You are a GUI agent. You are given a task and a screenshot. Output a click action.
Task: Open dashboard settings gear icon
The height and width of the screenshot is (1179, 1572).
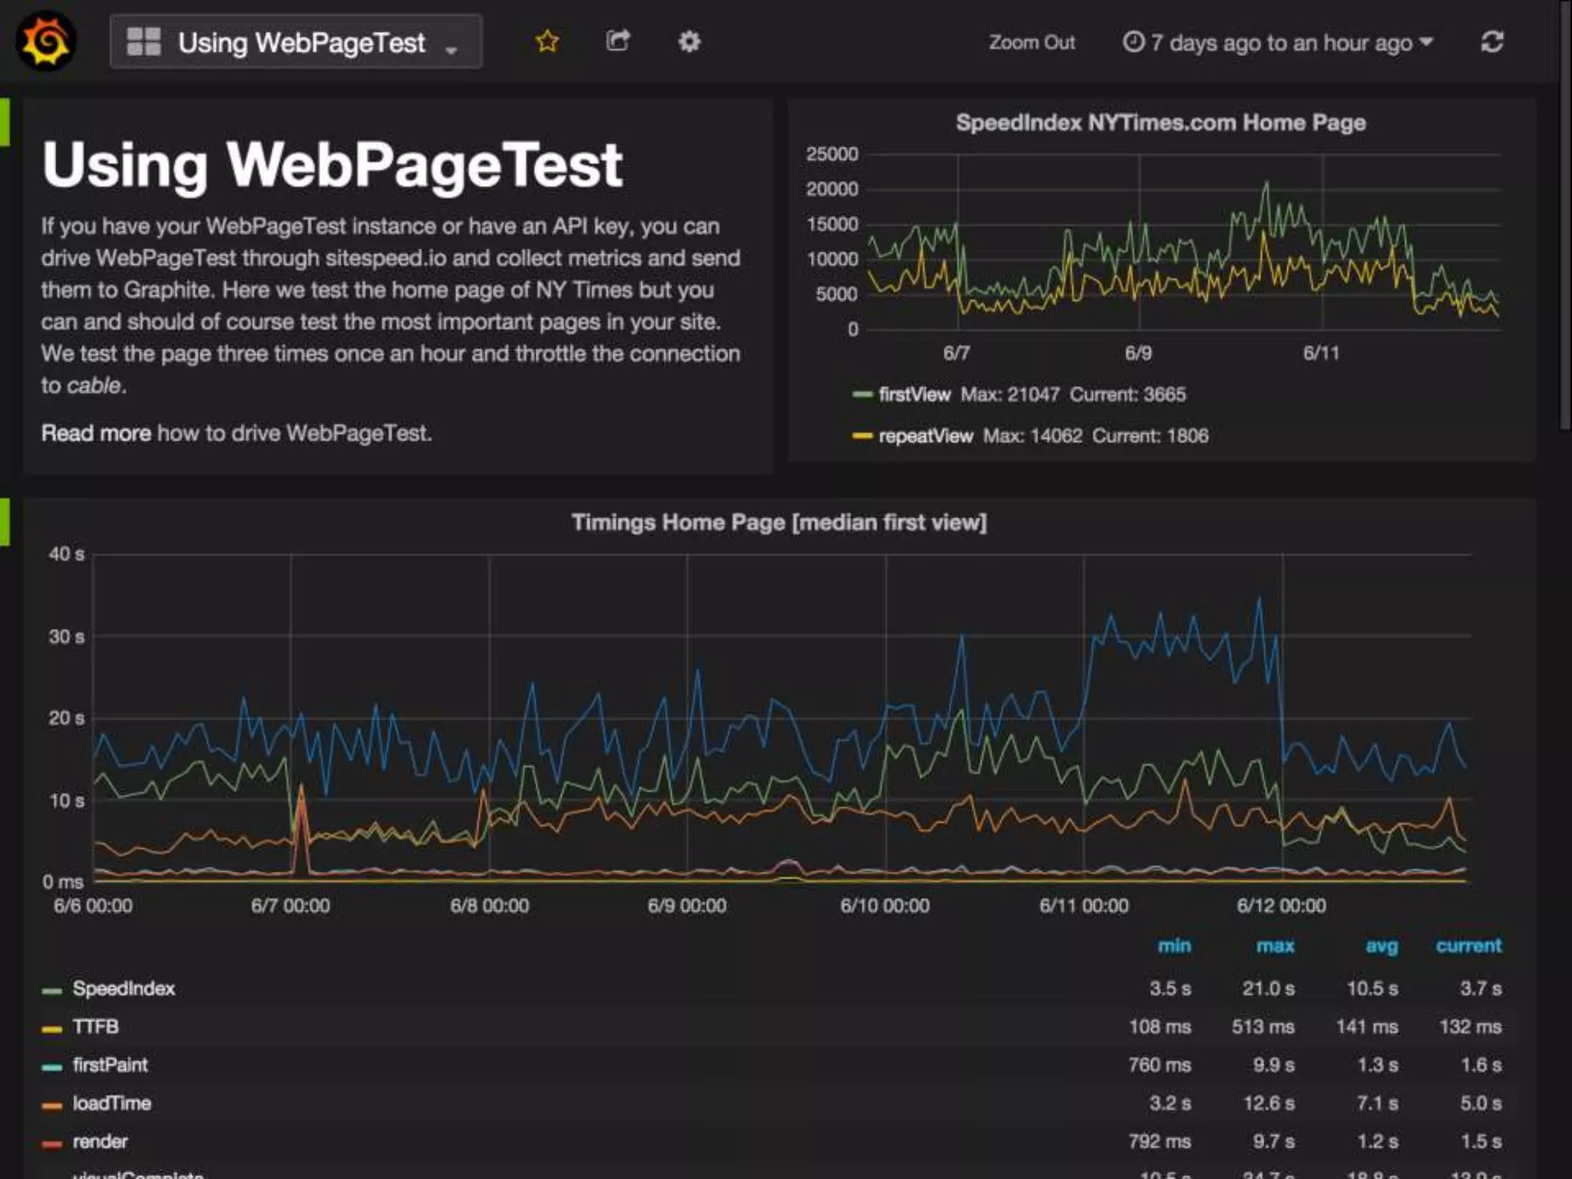[689, 41]
